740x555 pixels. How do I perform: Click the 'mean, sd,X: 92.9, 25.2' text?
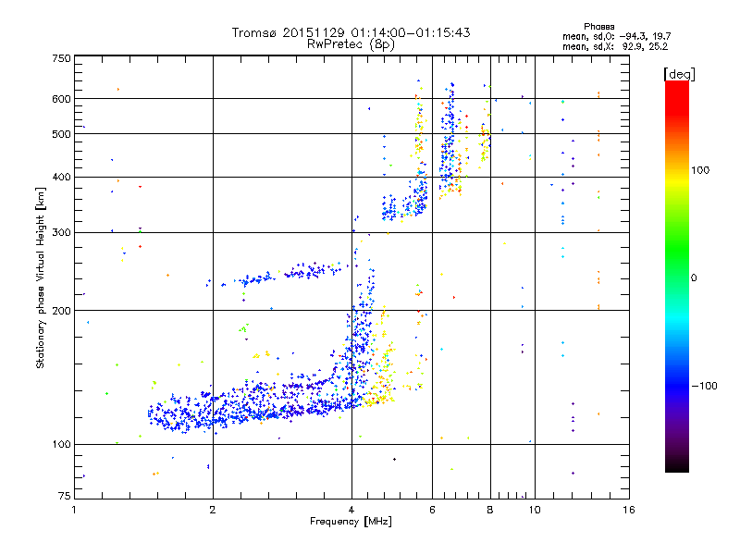(615, 47)
